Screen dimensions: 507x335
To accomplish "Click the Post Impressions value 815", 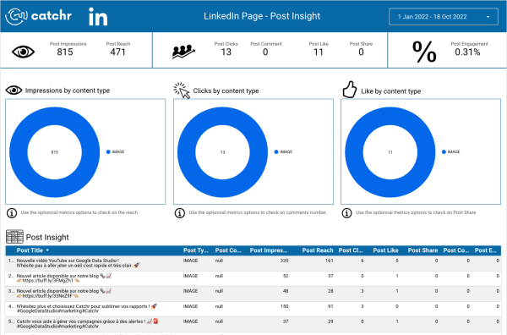I will [65, 52].
